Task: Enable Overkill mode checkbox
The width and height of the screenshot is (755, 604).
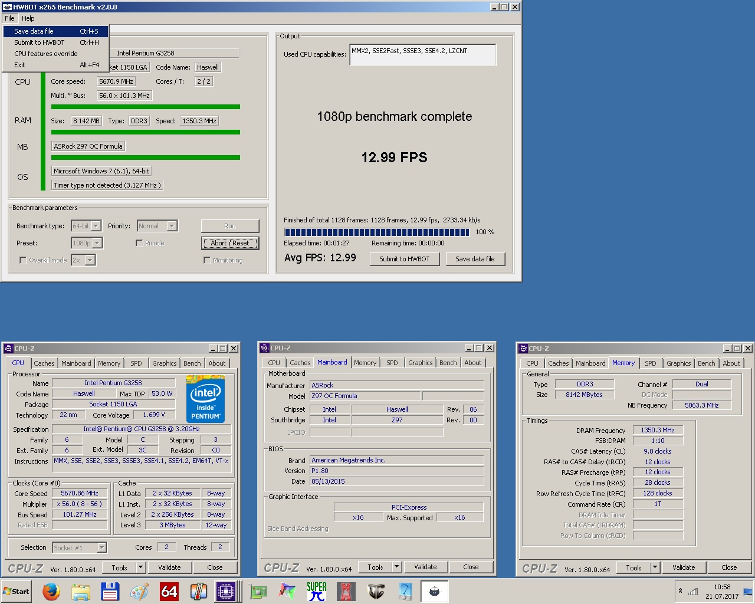Action: (x=23, y=260)
